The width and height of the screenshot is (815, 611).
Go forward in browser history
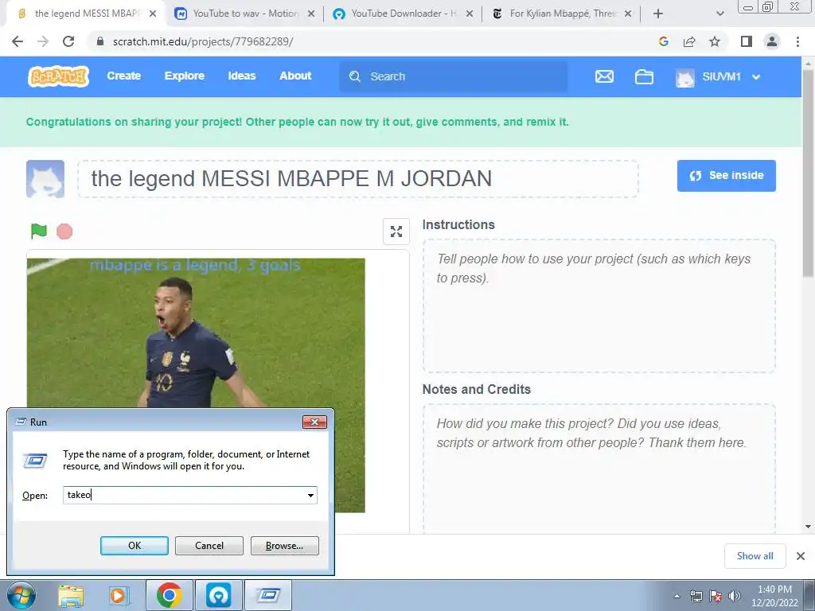pyautogui.click(x=43, y=41)
